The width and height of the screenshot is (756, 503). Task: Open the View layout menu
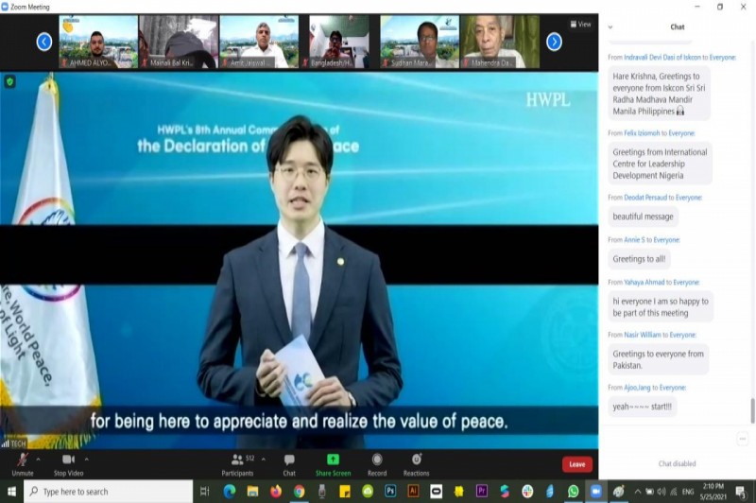pos(580,25)
